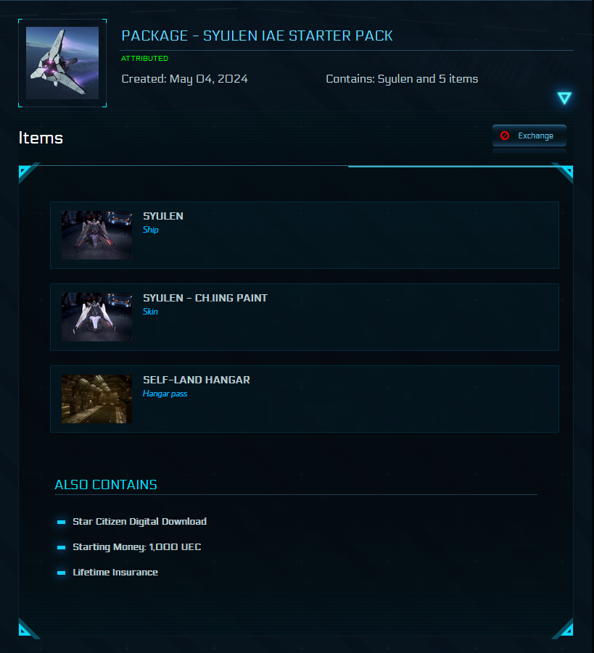
Task: Click the Exchange button
Action: click(529, 136)
